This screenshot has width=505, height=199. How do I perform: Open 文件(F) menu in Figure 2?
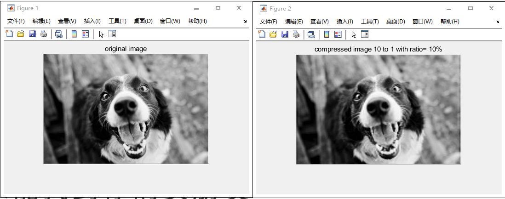point(269,22)
